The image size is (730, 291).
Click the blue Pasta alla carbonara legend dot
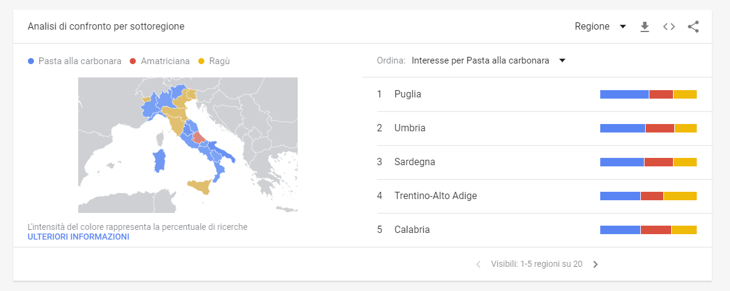tap(31, 61)
